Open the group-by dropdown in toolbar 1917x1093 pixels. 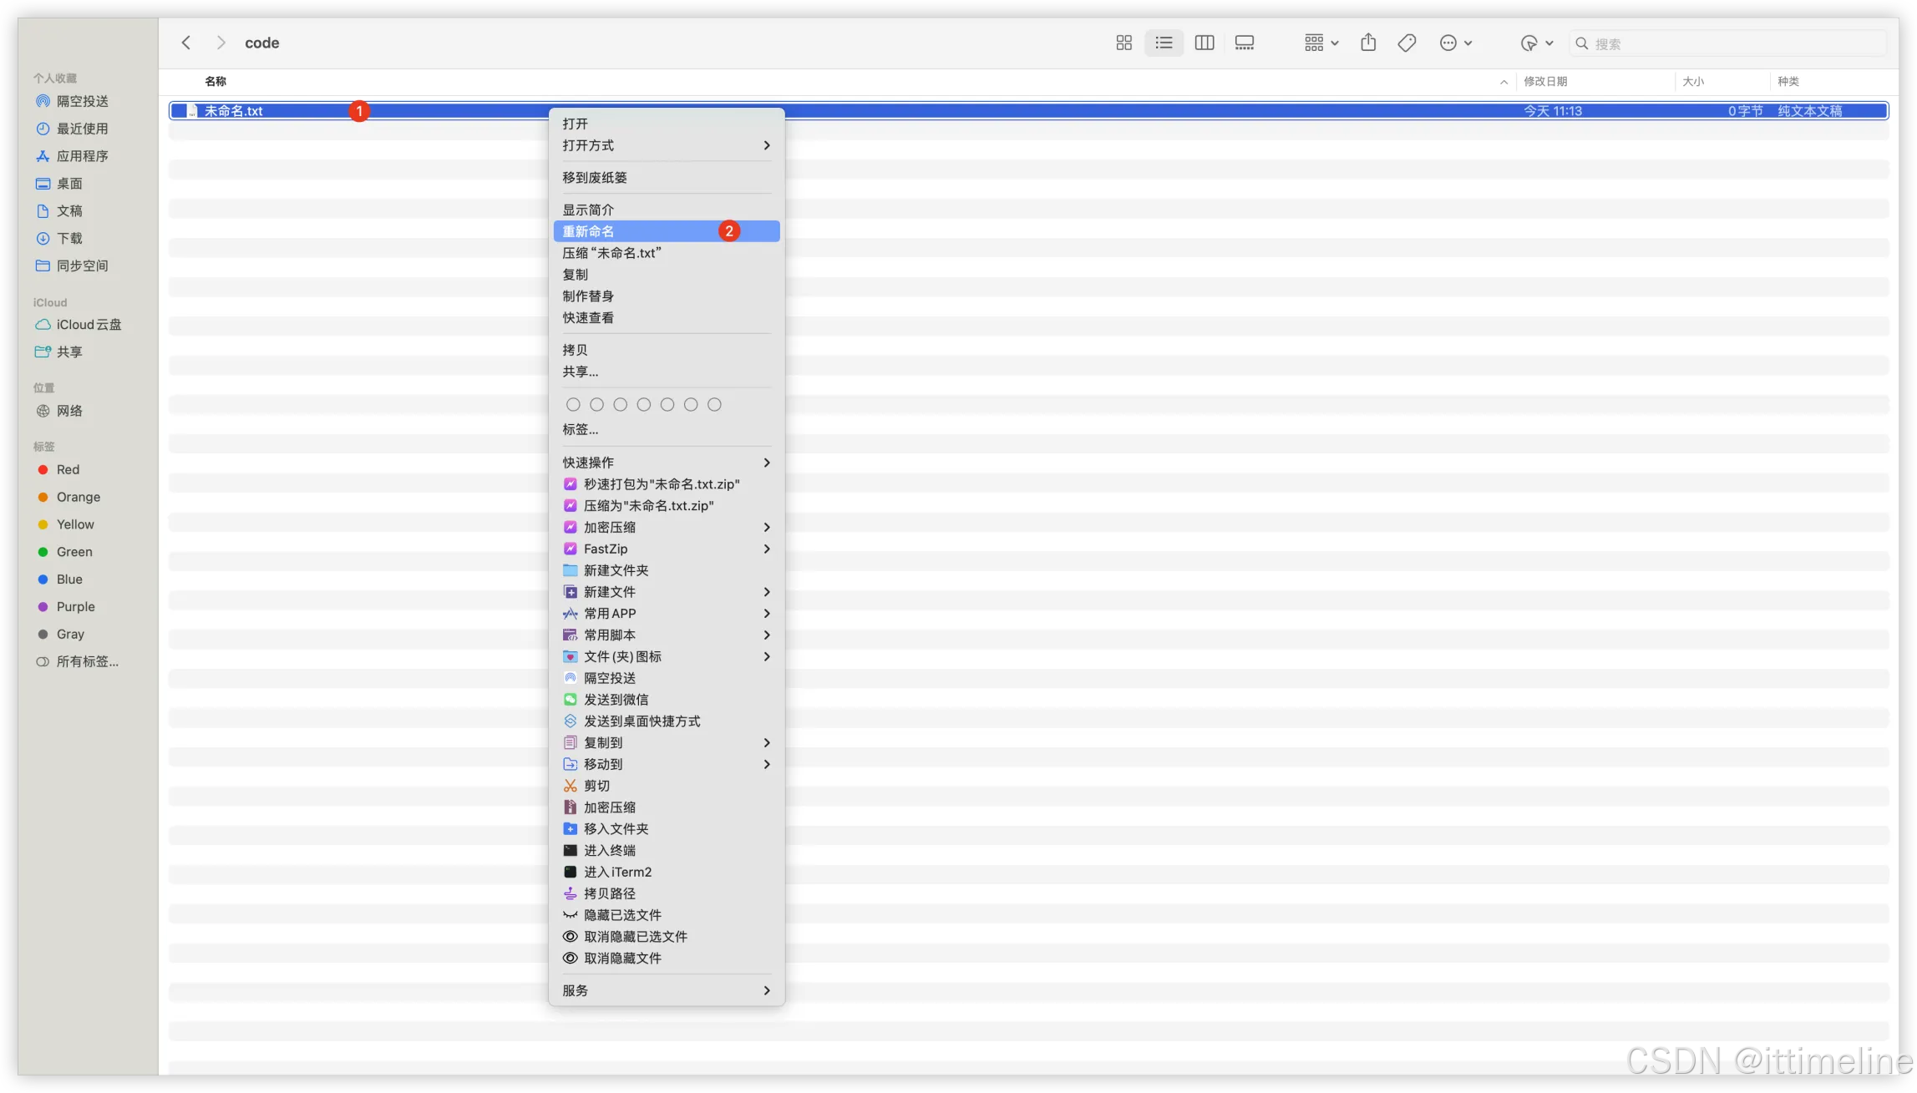click(x=1321, y=43)
